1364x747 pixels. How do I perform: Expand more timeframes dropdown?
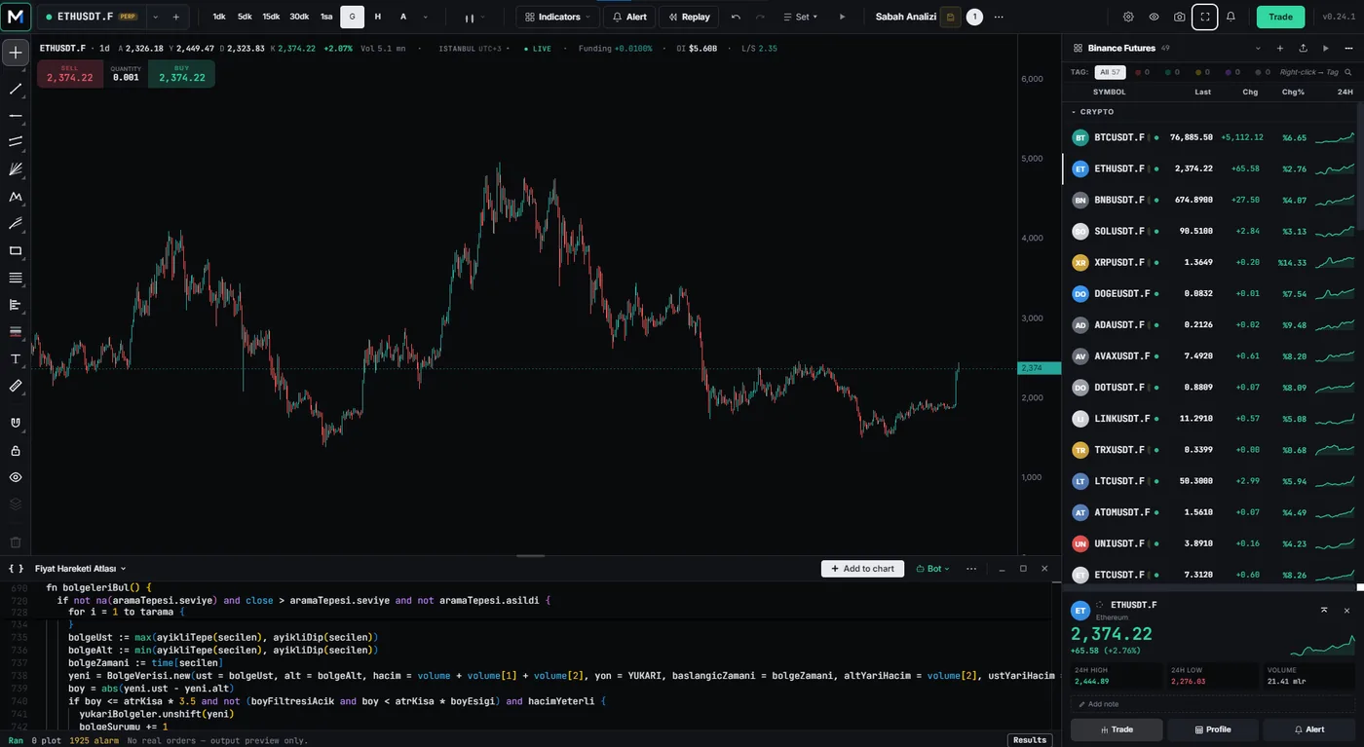(x=425, y=17)
